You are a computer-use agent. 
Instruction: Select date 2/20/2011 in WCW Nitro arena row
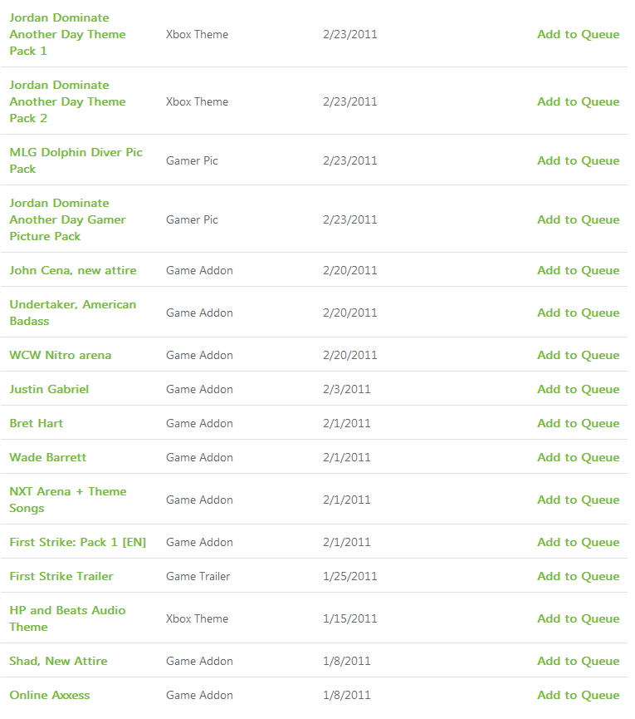tap(349, 356)
